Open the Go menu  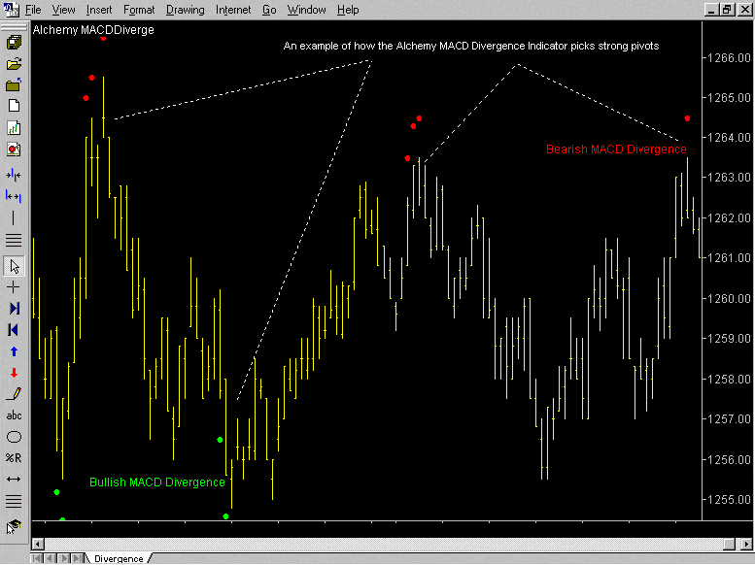tap(269, 10)
